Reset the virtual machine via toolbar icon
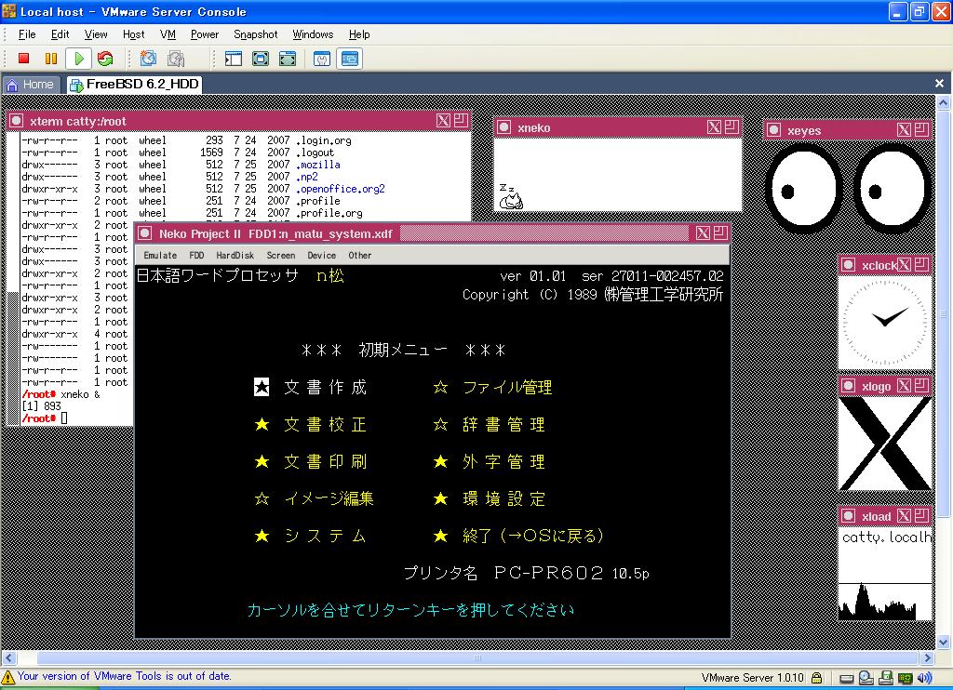 [x=105, y=59]
